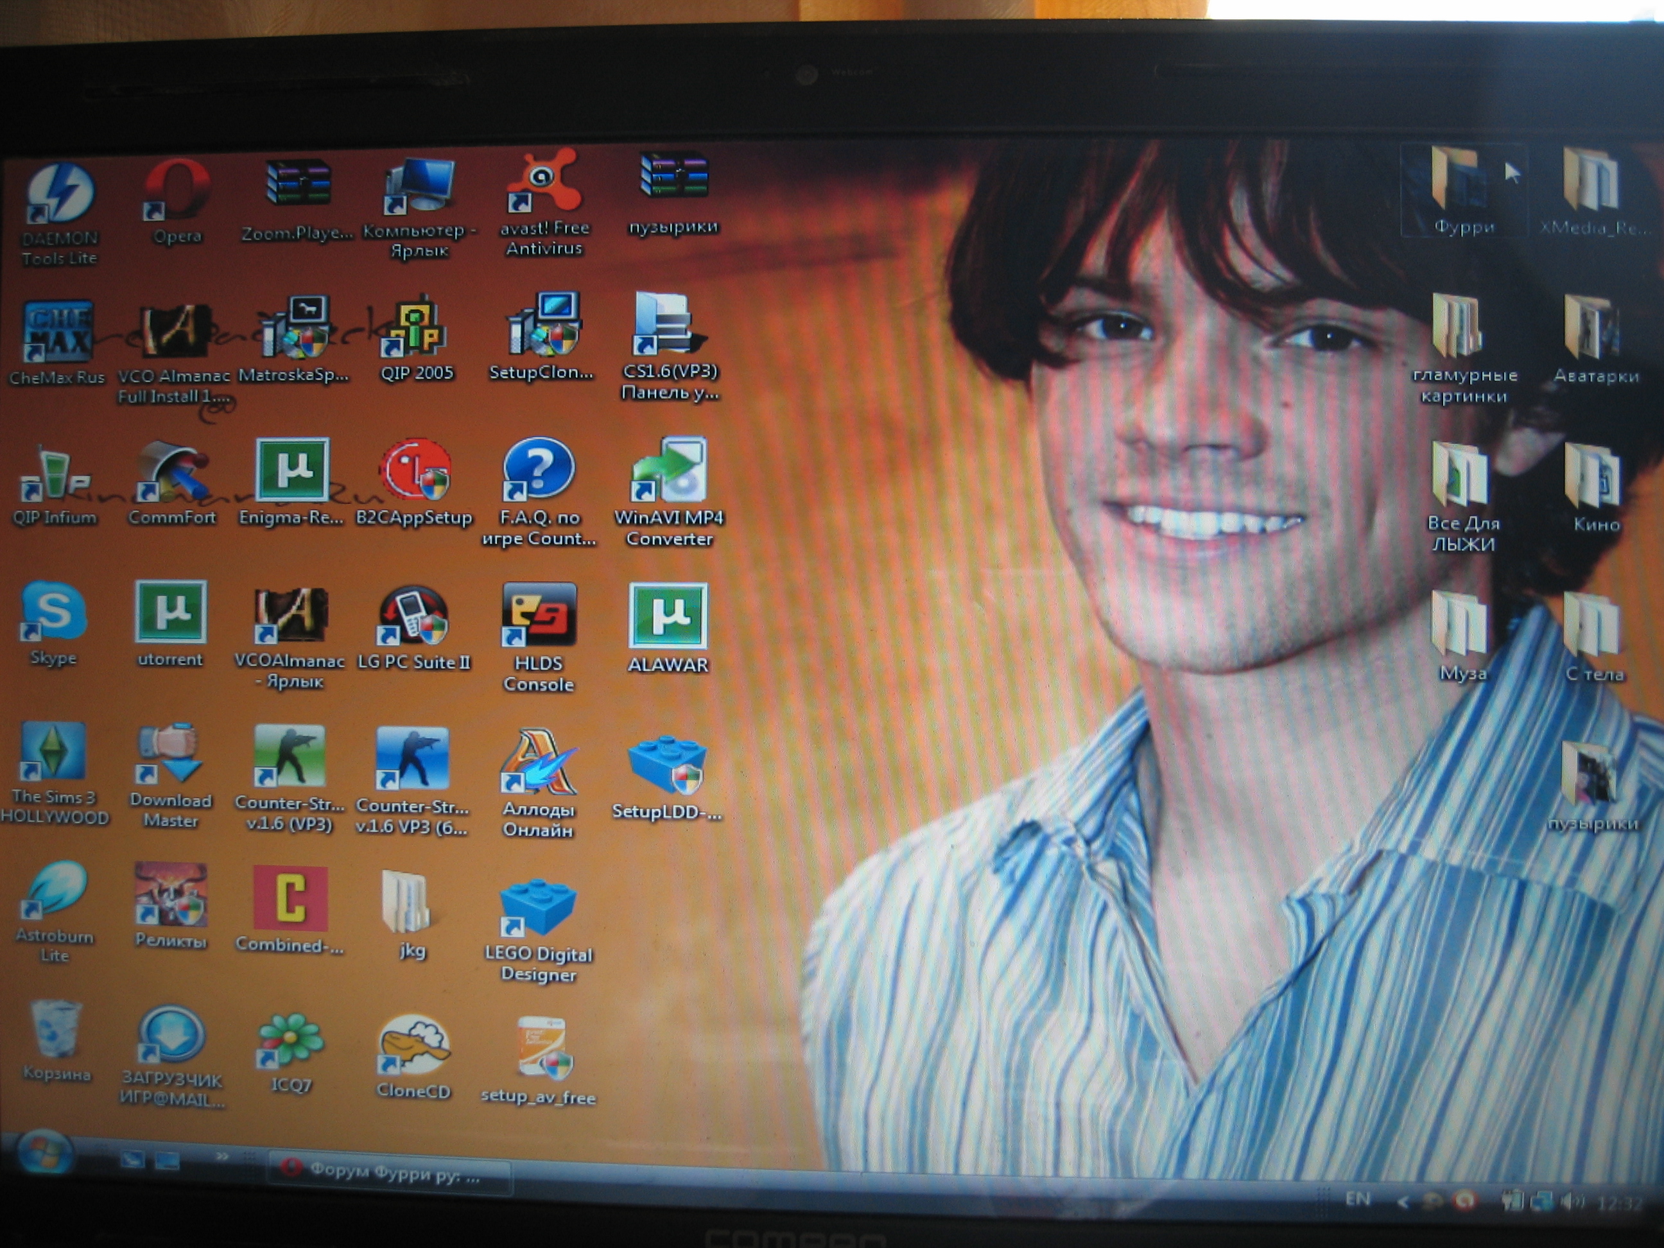The image size is (1664, 1248).
Task: Open the Корзина recycle bin
Action: (56, 1030)
